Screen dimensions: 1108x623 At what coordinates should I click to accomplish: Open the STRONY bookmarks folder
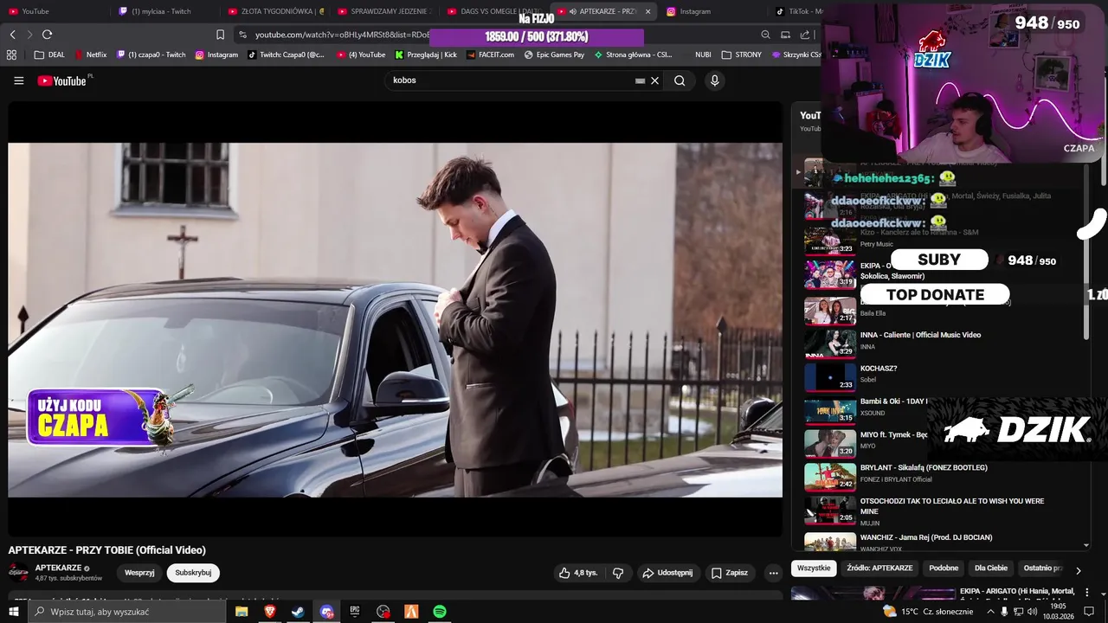[x=742, y=55]
